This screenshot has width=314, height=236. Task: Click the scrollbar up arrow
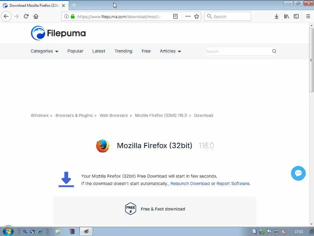(x=311, y=26)
